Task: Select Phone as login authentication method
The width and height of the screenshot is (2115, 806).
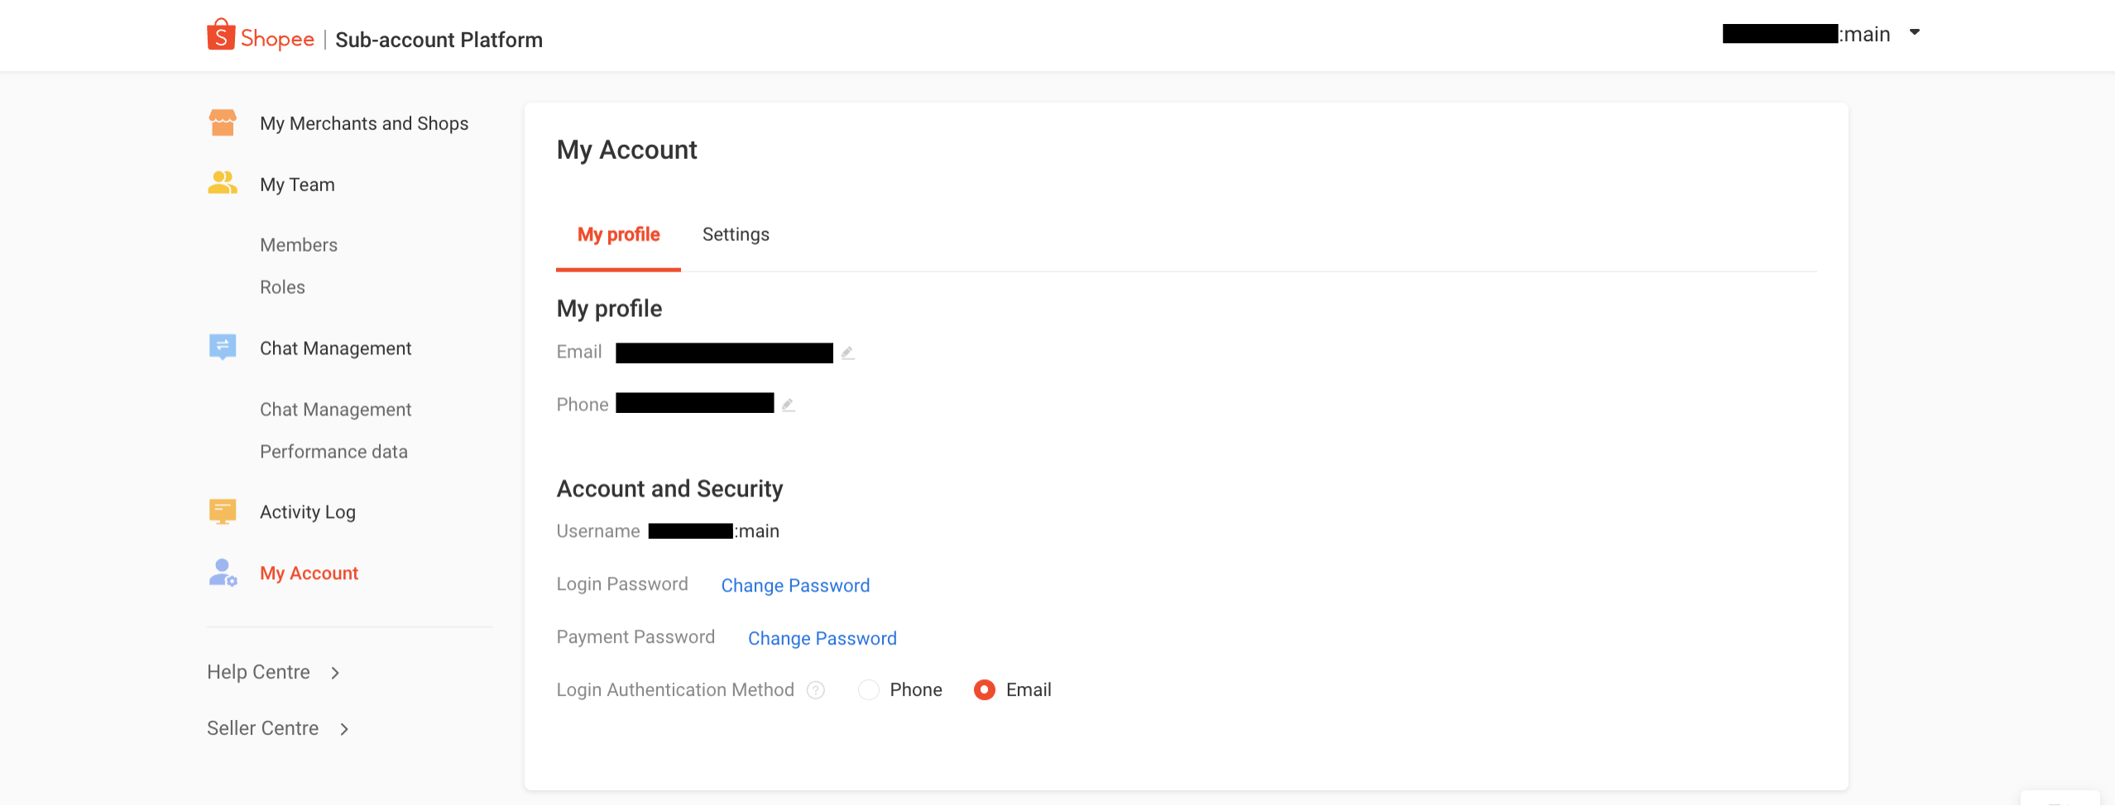Action: tap(868, 690)
